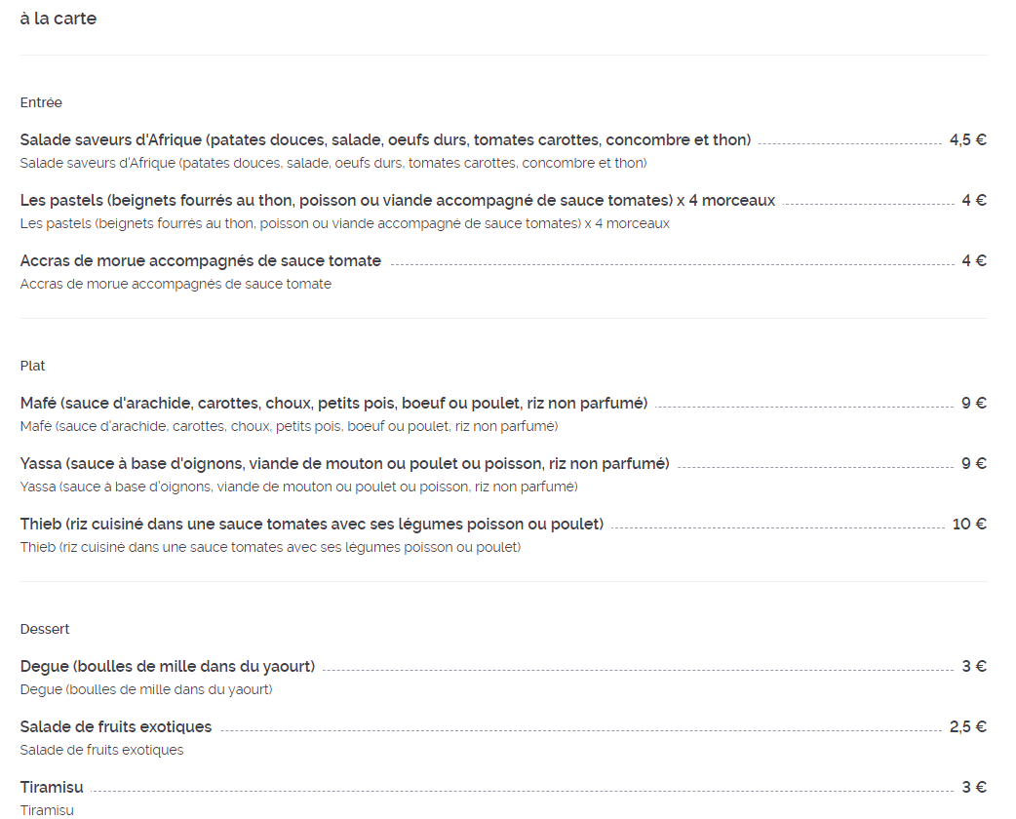The image size is (1016, 819).
Task: Select Accras de morue bold title
Action: coord(200,261)
